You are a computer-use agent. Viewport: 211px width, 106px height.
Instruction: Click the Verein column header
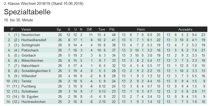(x=26, y=29)
